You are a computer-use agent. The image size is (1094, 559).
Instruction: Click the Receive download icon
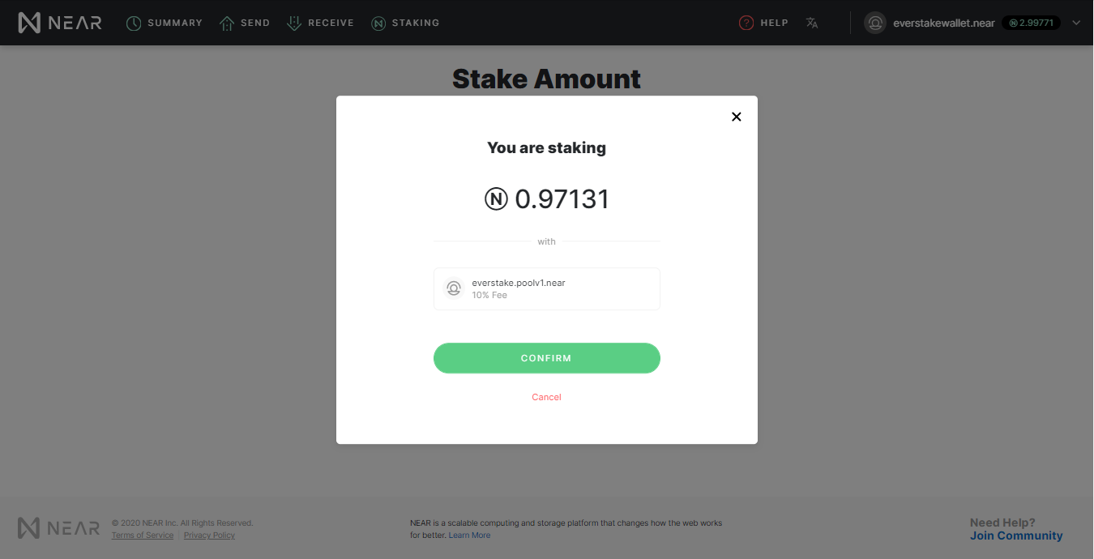click(x=294, y=23)
